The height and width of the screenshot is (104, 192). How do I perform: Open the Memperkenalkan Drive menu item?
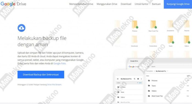point(81,4)
